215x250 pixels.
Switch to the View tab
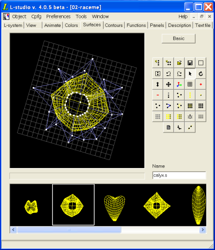31,26
